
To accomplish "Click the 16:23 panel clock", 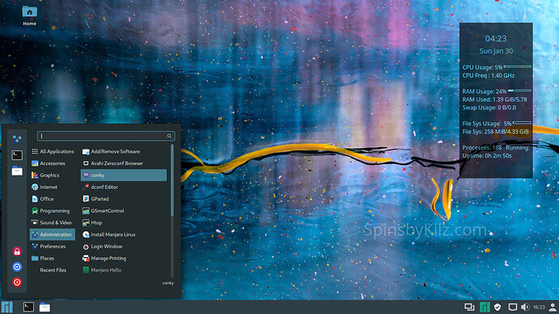I will click(539, 307).
